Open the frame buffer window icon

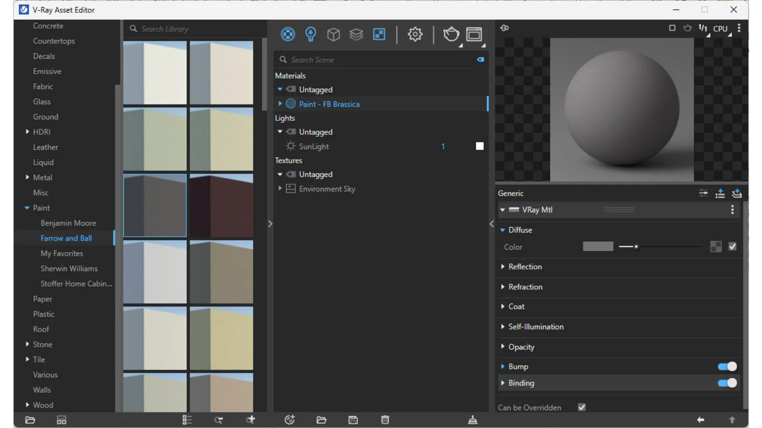(x=474, y=34)
